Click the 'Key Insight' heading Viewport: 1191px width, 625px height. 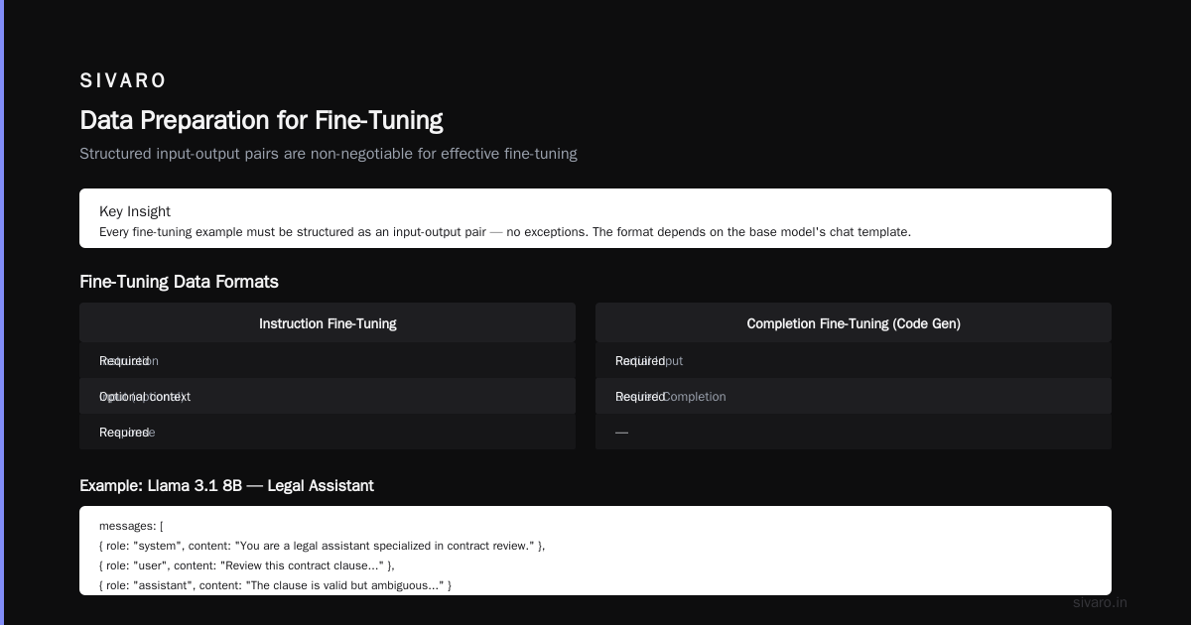(x=135, y=211)
